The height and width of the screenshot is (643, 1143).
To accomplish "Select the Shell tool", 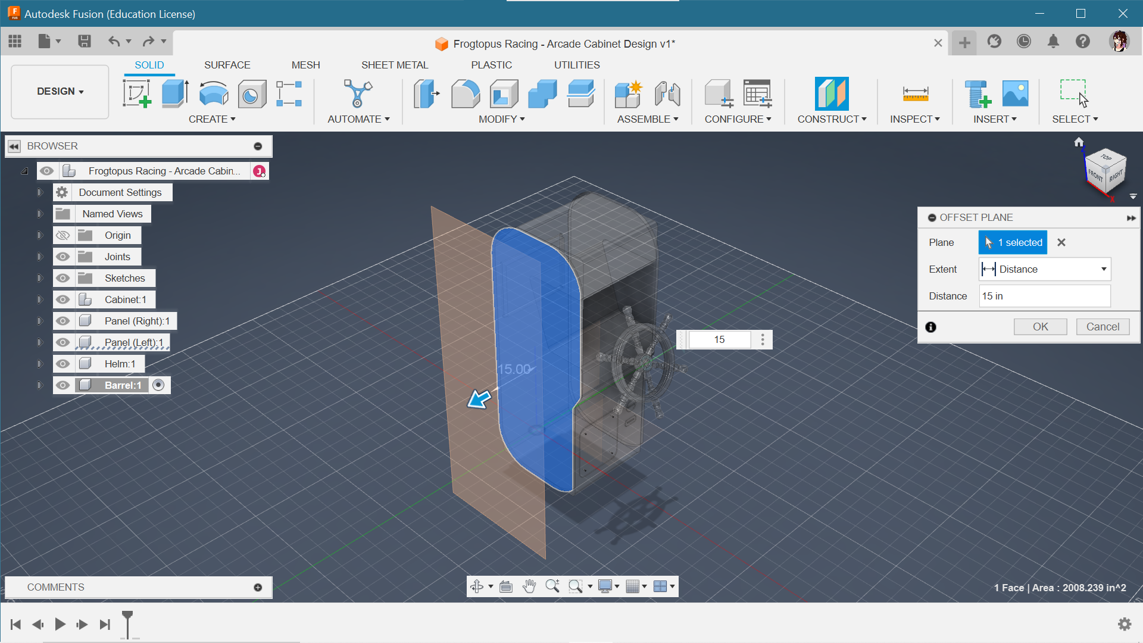I will click(504, 93).
